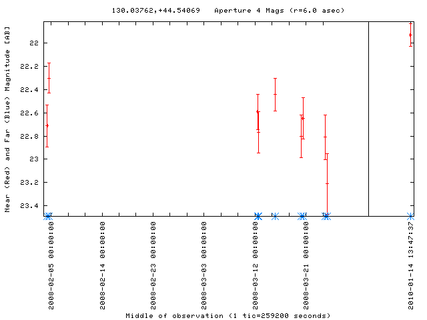Image resolution: width=427 pixels, height=320 pixels.
Task: Click the date label 2008-03-21 00:00:00
Action: click(x=306, y=265)
